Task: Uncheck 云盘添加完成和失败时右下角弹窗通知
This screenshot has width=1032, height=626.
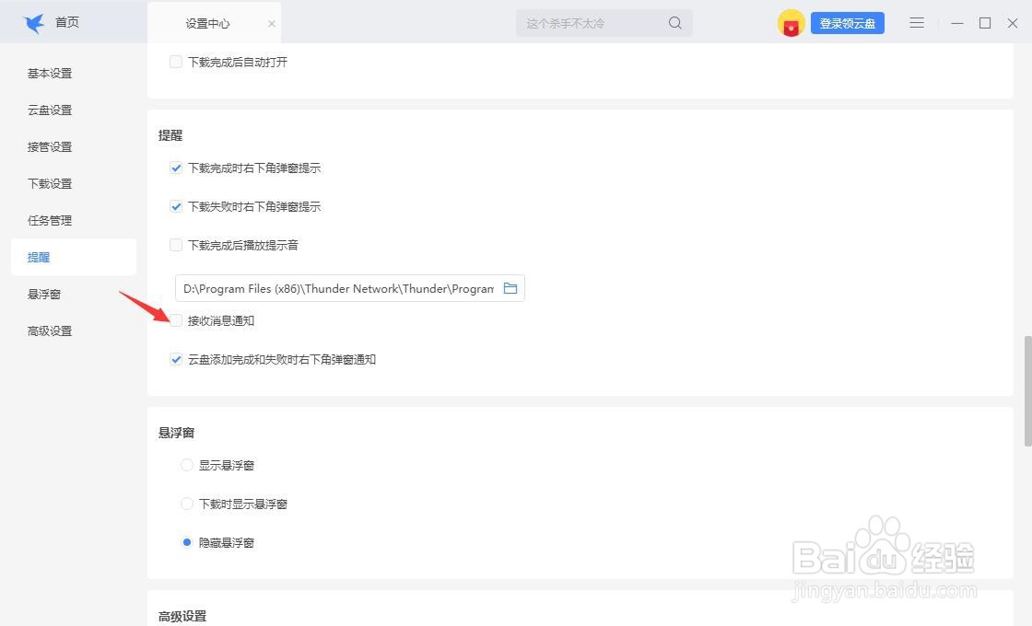Action: (x=176, y=359)
